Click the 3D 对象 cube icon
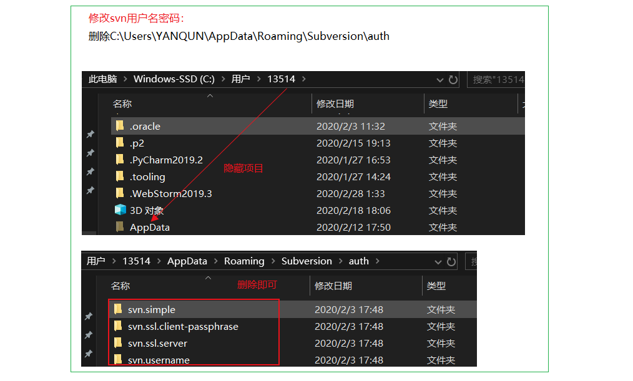633x381 pixels. coord(120,210)
